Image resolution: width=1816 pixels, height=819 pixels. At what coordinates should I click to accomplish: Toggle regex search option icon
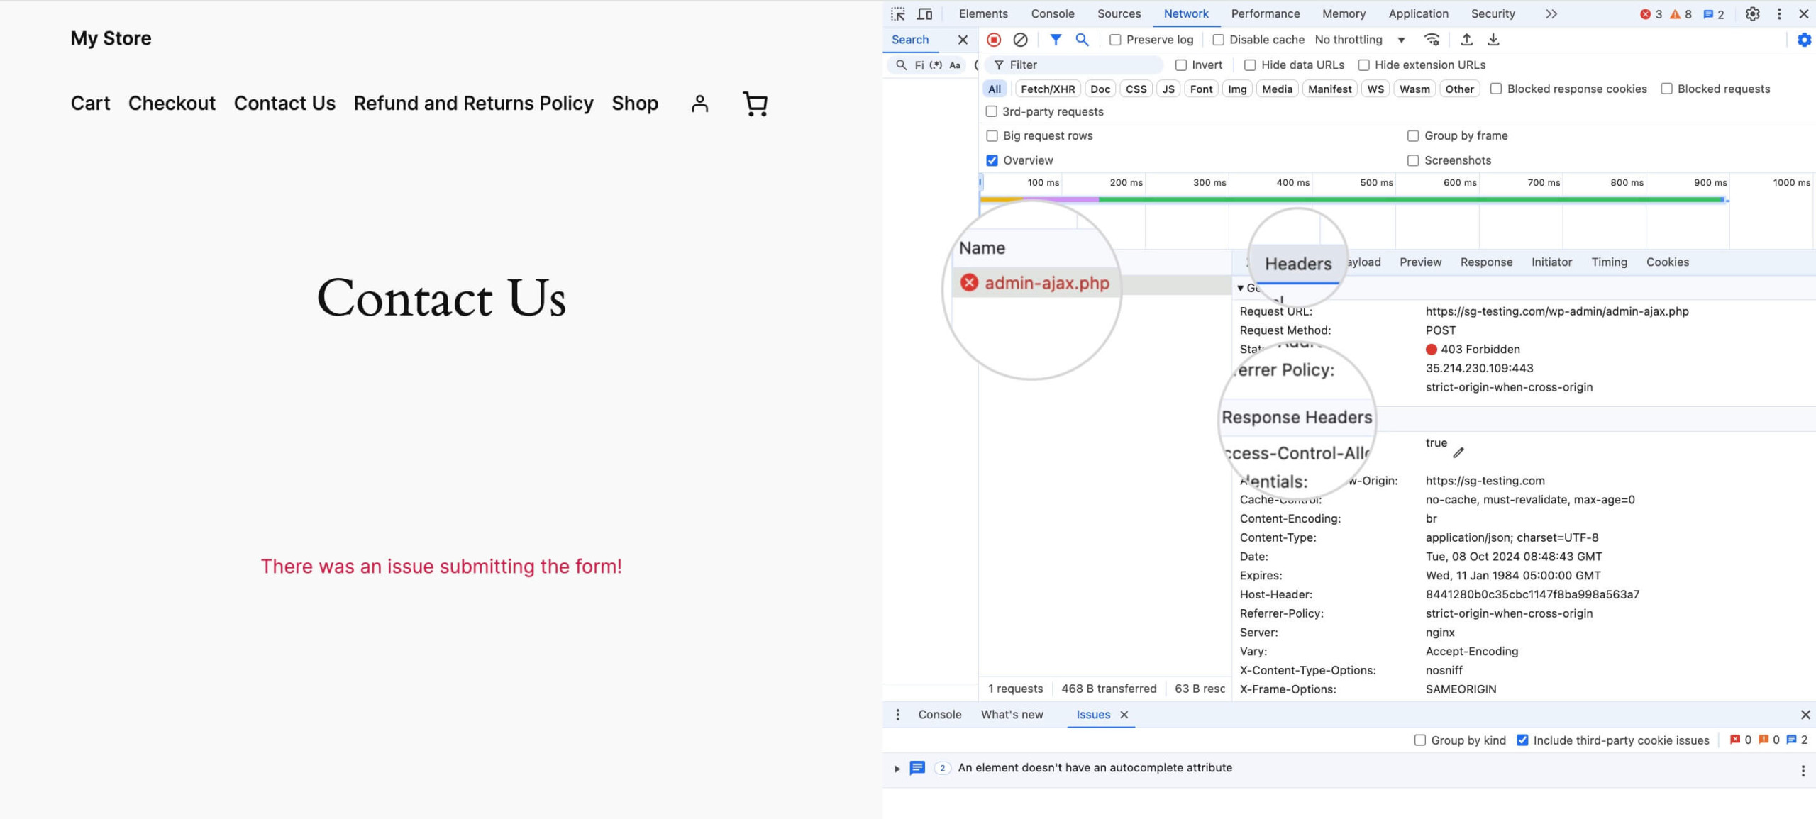click(936, 65)
